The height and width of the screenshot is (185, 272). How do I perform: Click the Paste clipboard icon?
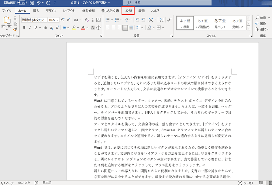pyautogui.click(x=7, y=20)
